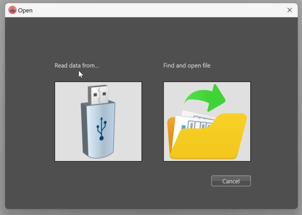Image resolution: width=302 pixels, height=215 pixels.
Task: Close the Open dialog with the X
Action: (289, 10)
